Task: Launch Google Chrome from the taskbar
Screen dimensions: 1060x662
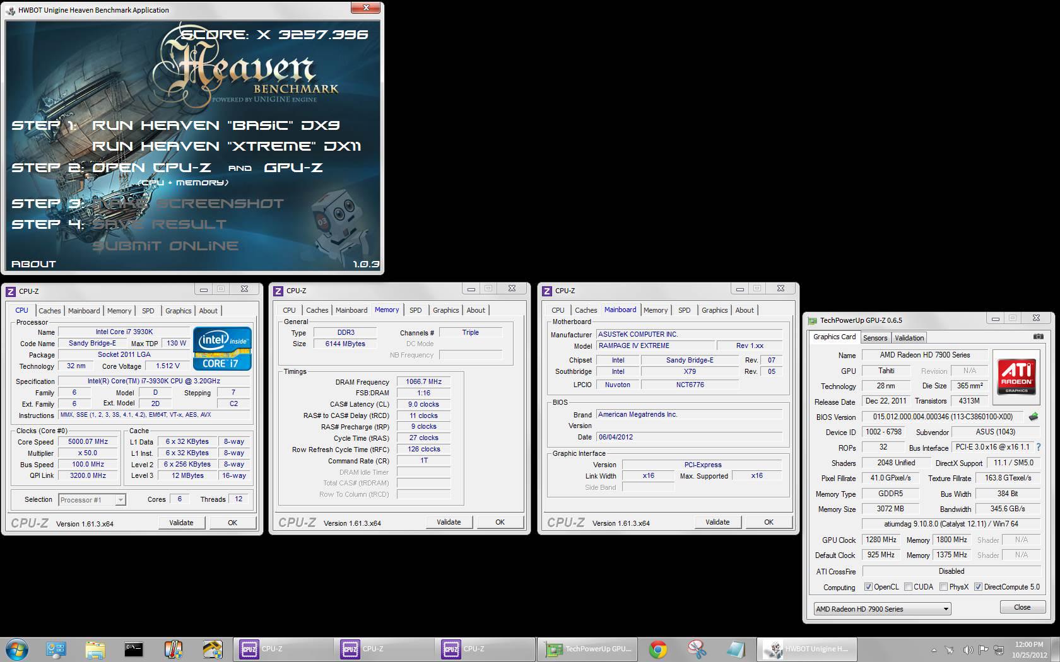Action: pos(657,649)
